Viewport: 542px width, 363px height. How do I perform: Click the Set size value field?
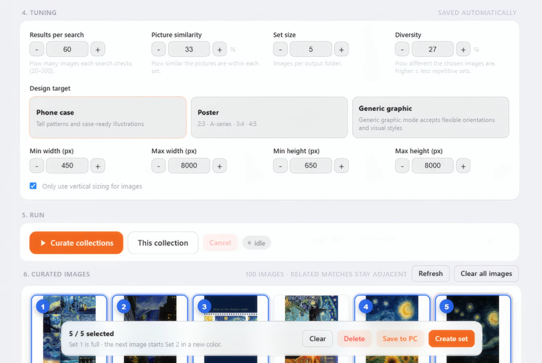tap(311, 49)
